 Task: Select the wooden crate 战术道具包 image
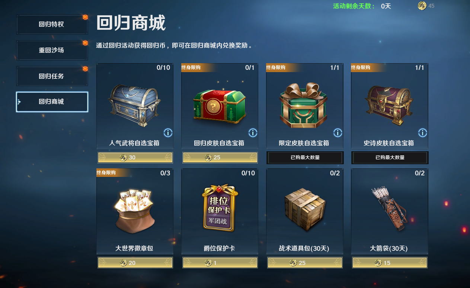[x=305, y=209]
